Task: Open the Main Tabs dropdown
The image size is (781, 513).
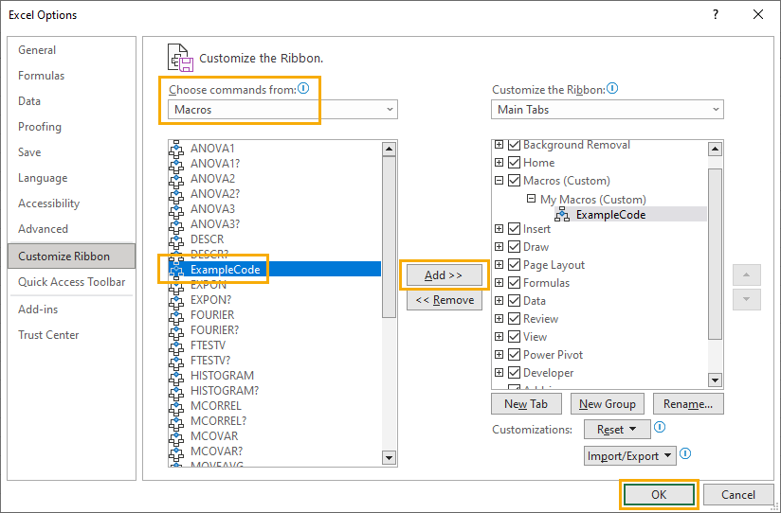Action: coord(608,110)
